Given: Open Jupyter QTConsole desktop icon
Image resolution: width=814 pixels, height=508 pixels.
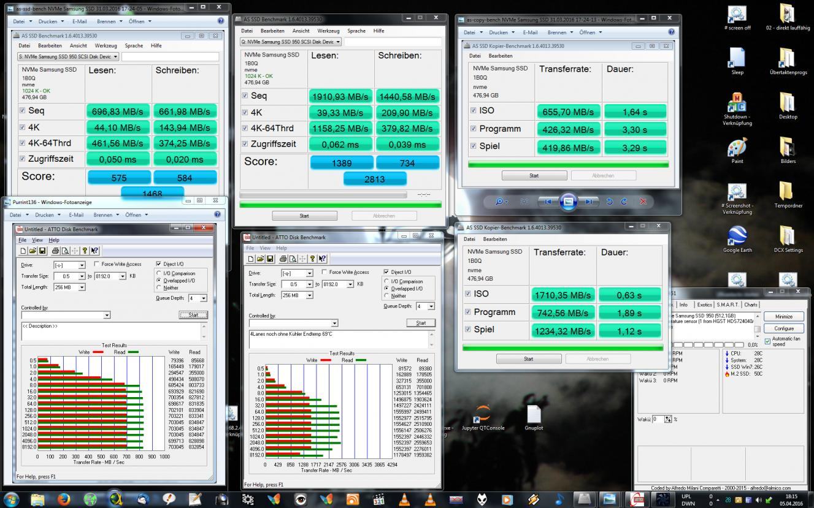Looking at the screenshot, I should pos(483,417).
